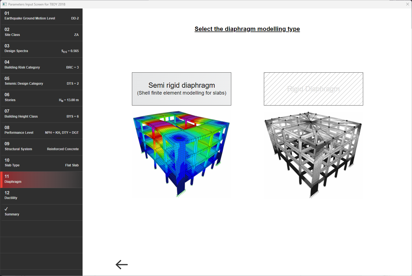Click the semi rigid diaphragm model image
Screen dimensions: 412x276
tap(181, 153)
